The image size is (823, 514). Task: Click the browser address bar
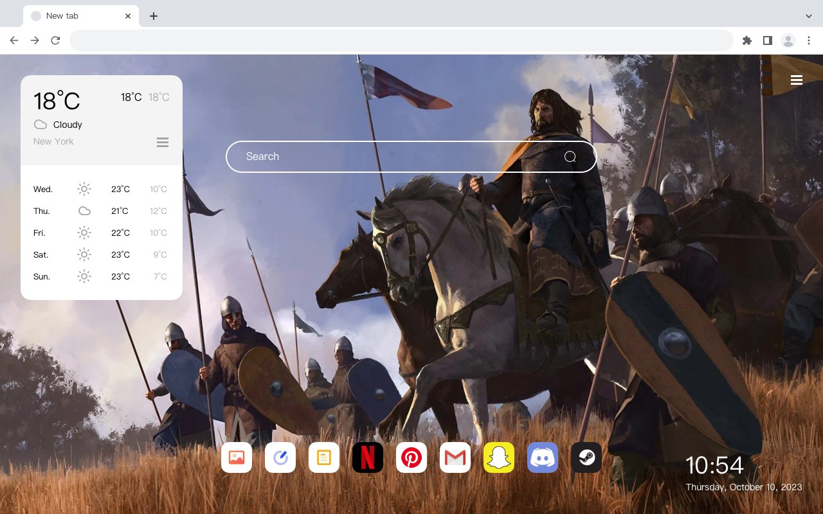click(401, 40)
